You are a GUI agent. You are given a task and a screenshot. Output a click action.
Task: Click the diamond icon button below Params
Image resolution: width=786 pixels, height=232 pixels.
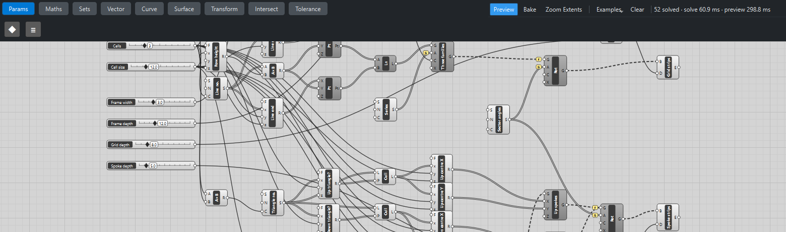coord(12,29)
